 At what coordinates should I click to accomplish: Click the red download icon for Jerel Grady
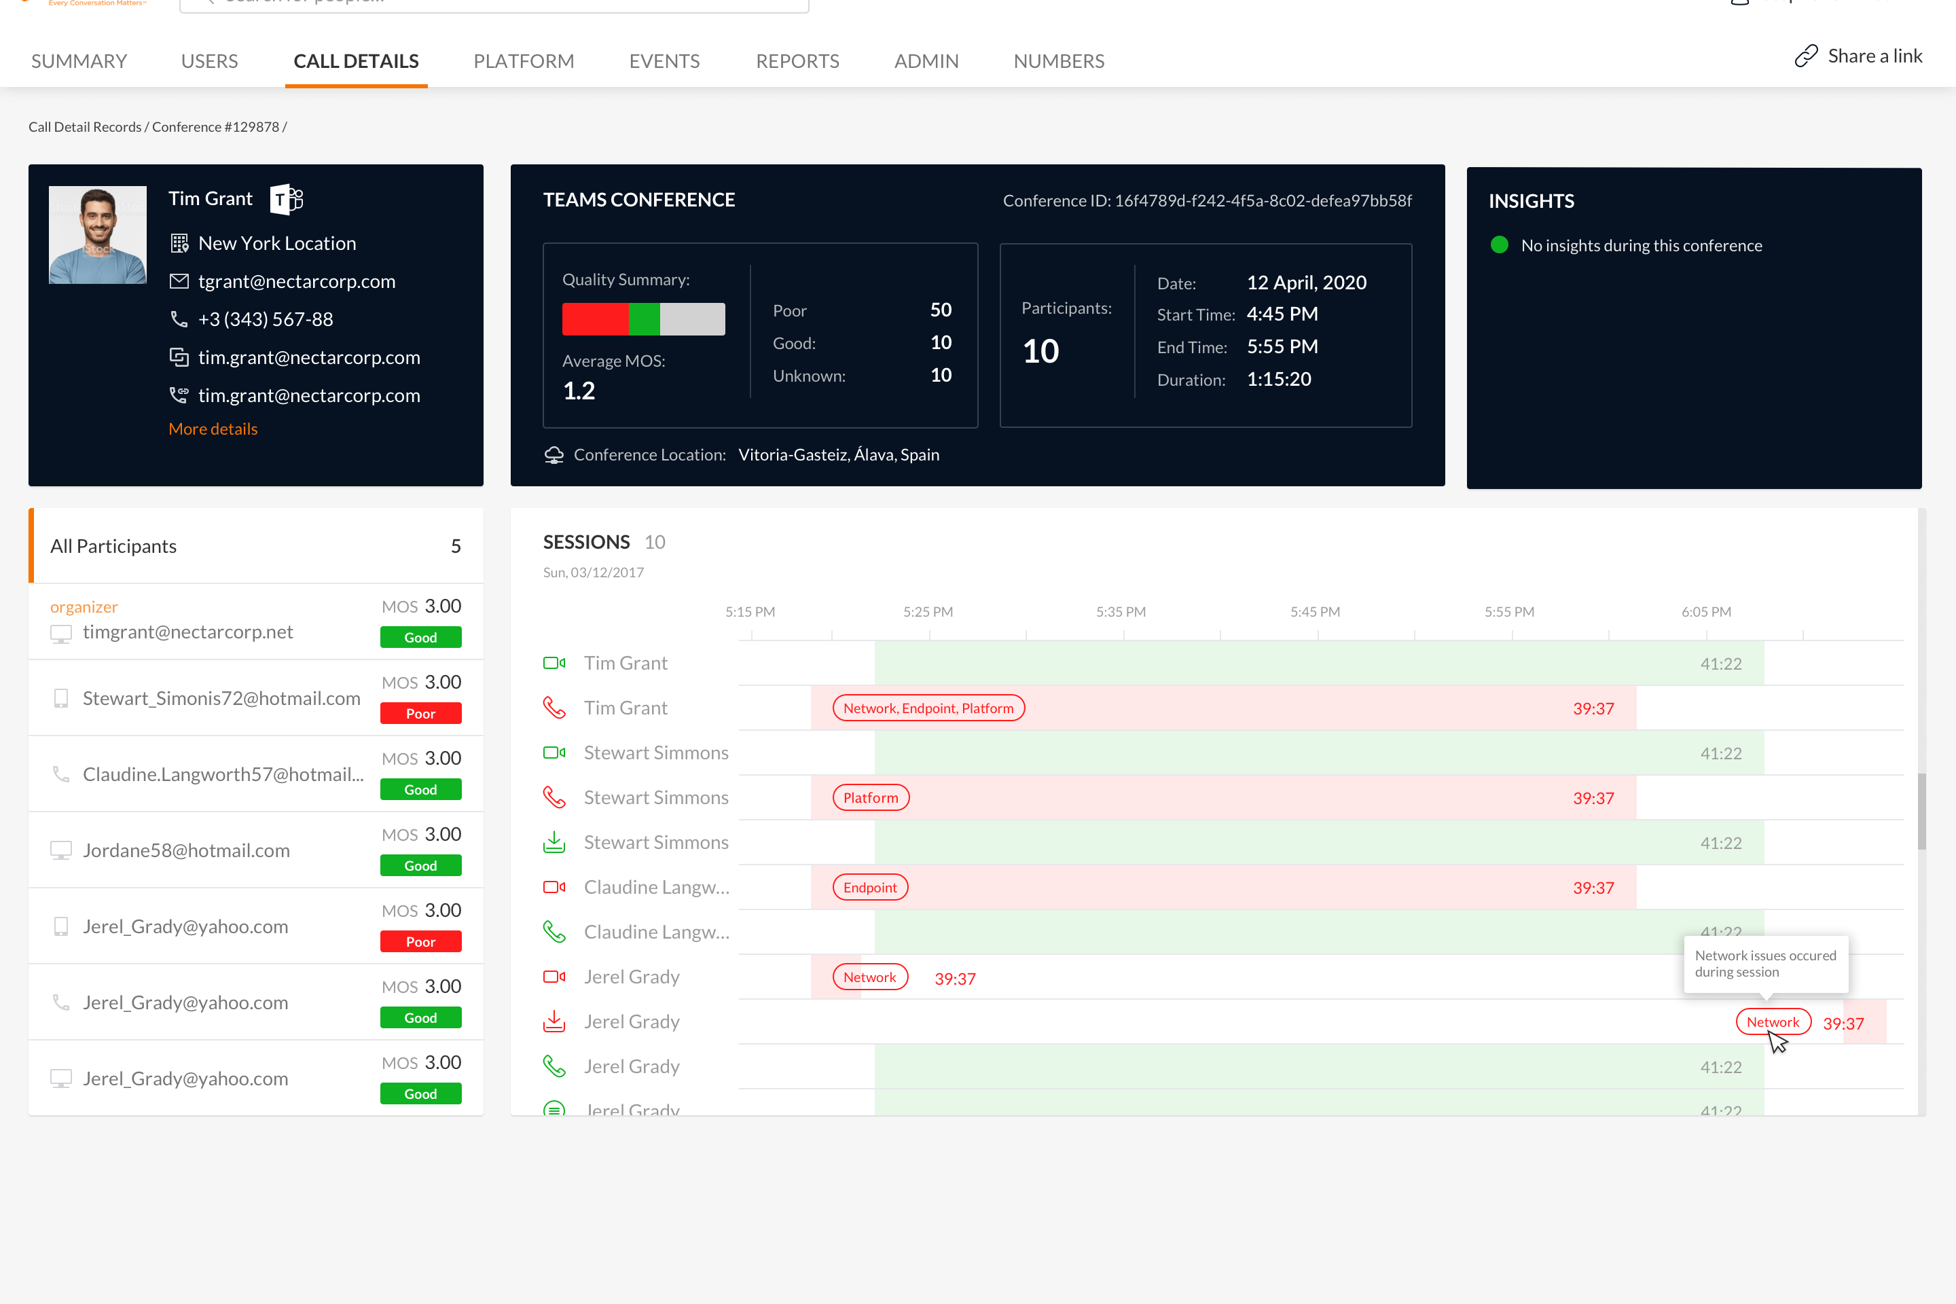[x=554, y=1021]
